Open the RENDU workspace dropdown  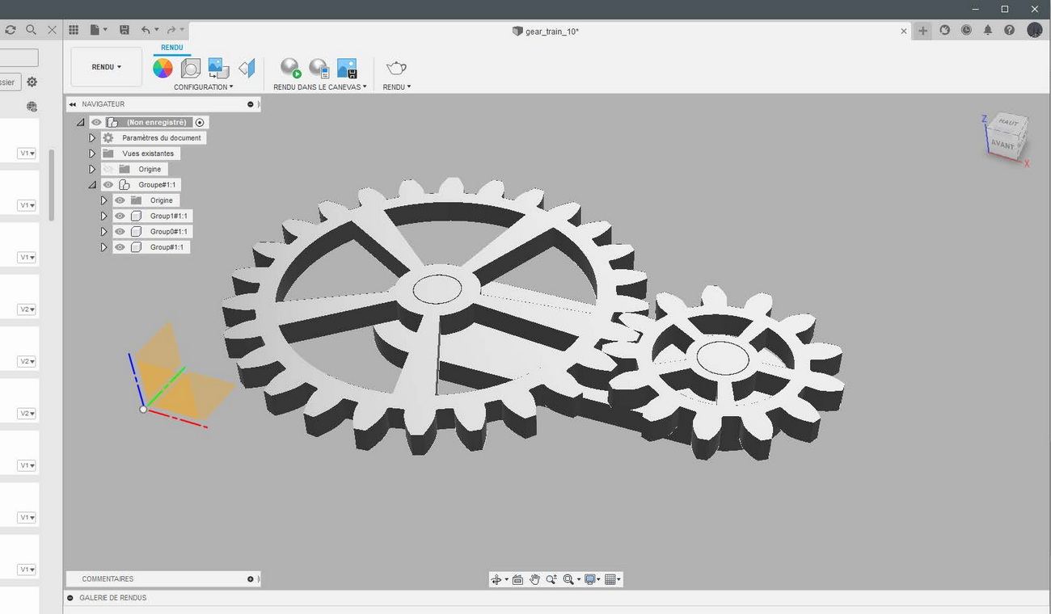point(107,67)
